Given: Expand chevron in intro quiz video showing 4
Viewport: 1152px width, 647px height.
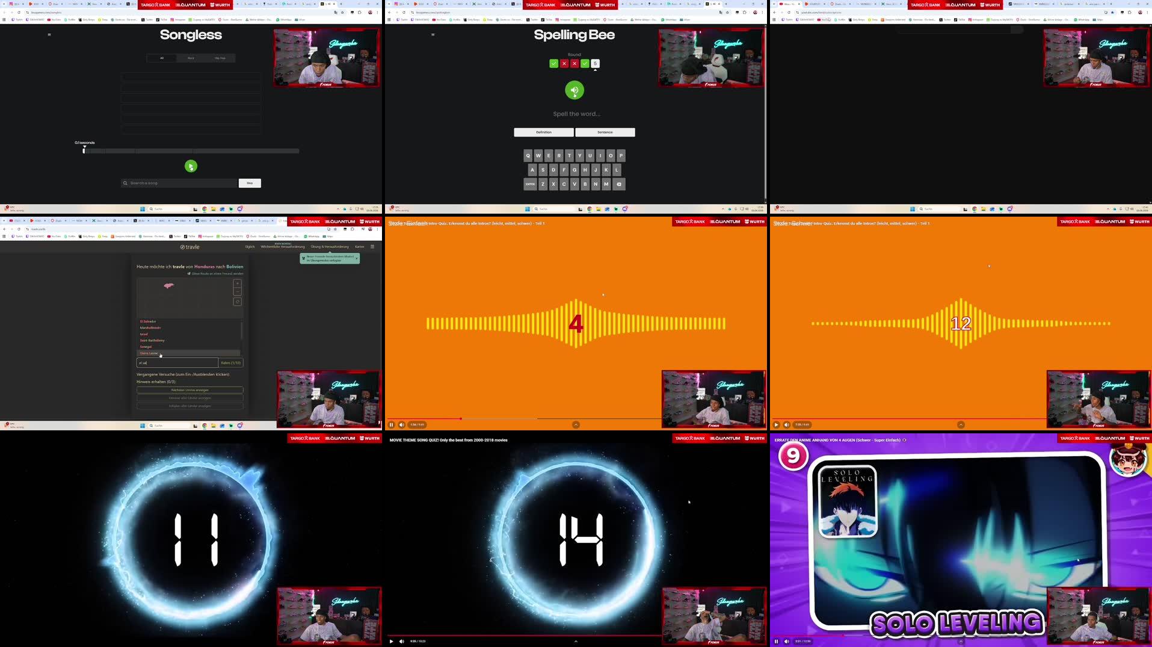Looking at the screenshot, I should coord(576,425).
